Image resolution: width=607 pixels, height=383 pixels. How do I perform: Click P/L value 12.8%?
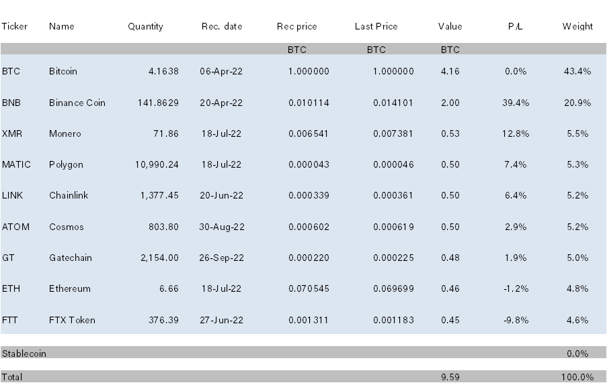coord(516,133)
